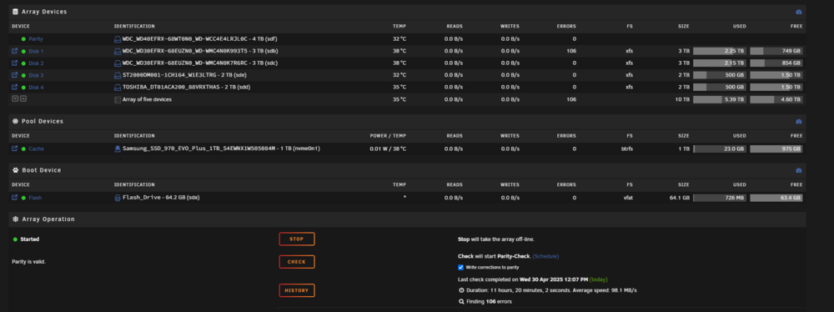Click the spin up arrow in the array row
Image resolution: width=834 pixels, height=312 pixels.
point(23,99)
